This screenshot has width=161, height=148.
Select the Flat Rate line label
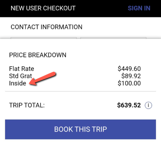pos(22,69)
